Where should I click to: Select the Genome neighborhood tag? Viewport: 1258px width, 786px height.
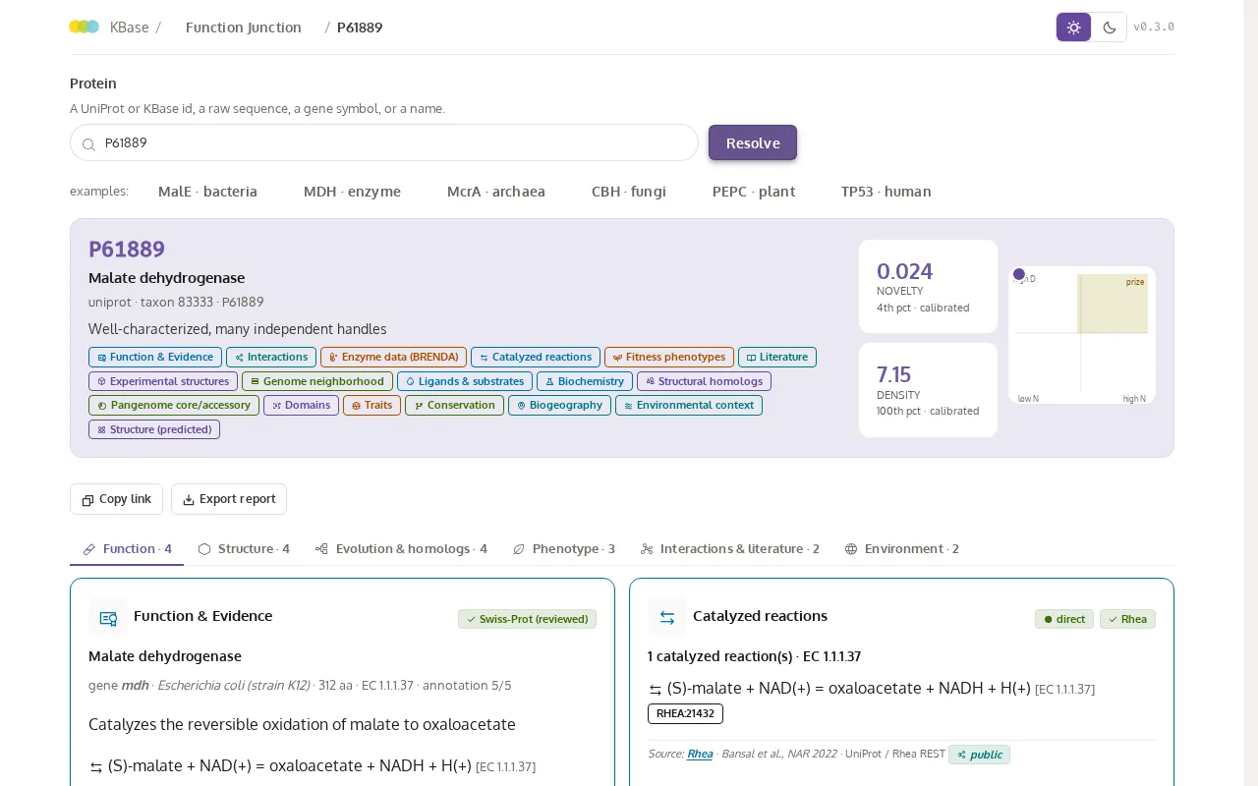317,381
